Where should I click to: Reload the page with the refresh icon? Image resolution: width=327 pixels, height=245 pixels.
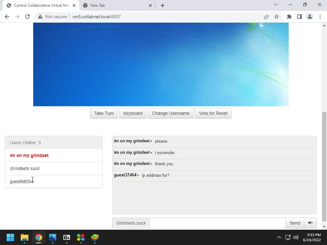(27, 17)
